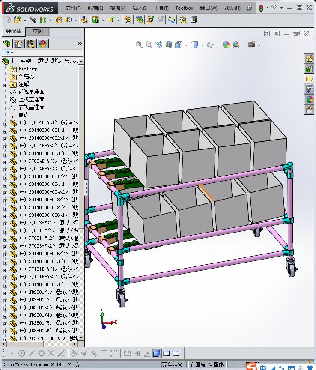Open File Explorer folder icon in task pane
This screenshot has height=370, width=316.
click(309, 78)
